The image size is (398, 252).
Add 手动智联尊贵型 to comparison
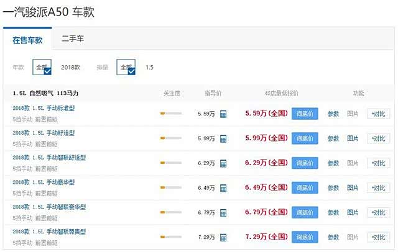(378, 237)
